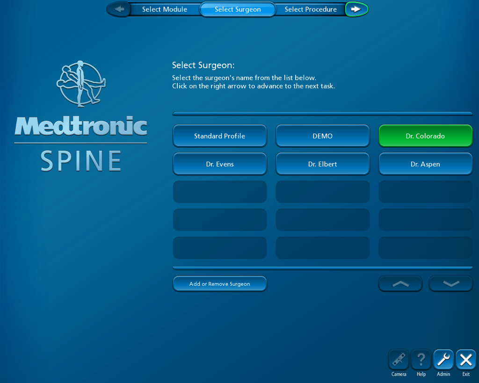Click the Exit X icon

[x=466, y=360]
